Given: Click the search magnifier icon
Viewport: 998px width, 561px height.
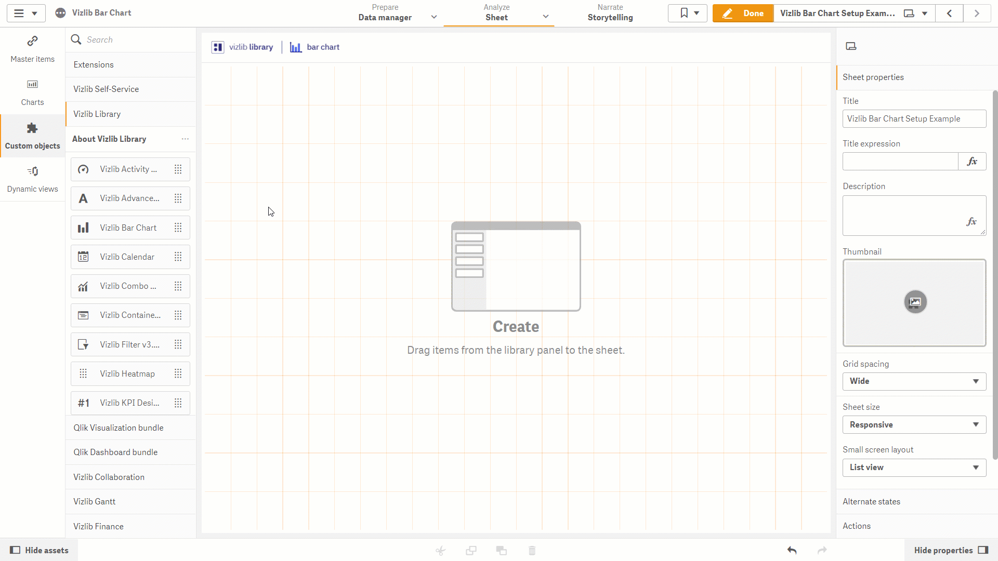Looking at the screenshot, I should point(76,39).
